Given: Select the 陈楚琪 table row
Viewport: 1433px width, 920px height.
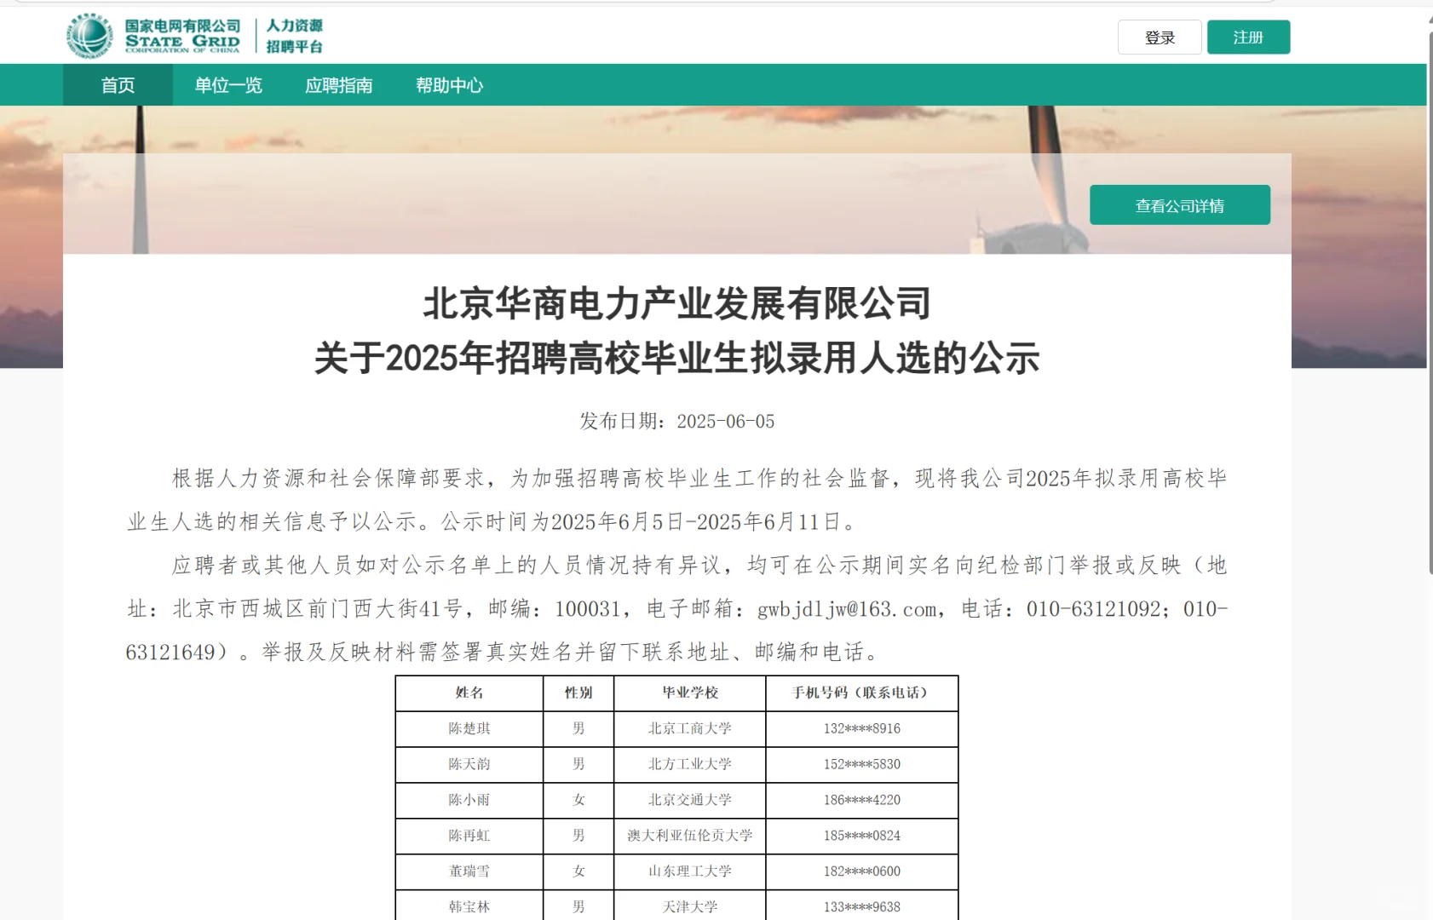Looking at the screenshot, I should click(676, 728).
